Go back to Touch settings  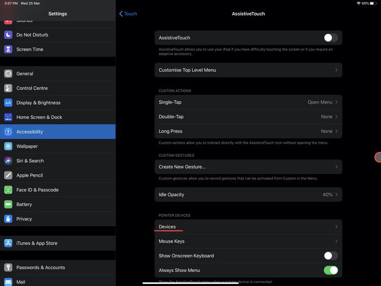click(x=128, y=14)
